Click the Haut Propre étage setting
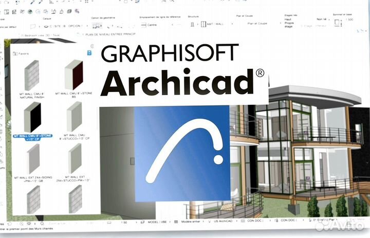370x238 pixels. tap(289, 23)
